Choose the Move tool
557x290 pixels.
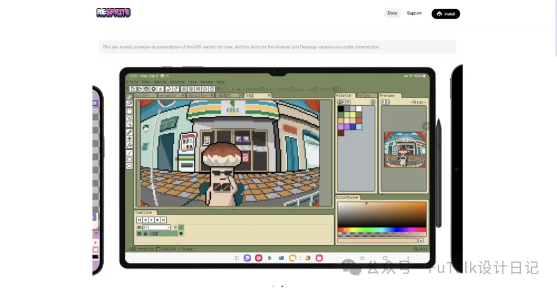pos(129,139)
